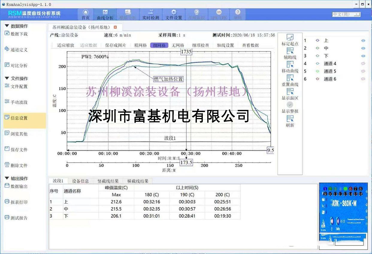The image size is (372, 254).
Task: Hide channel 上 with its eye toggle
Action: (363, 40)
